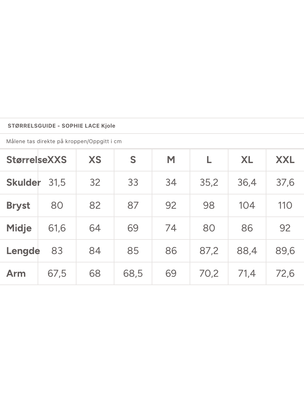Screen dimensions: 304x405
Task: Select the Midje row label
Action: tap(19, 228)
